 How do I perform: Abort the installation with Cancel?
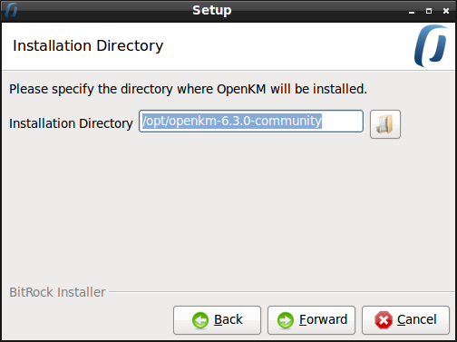click(x=405, y=320)
